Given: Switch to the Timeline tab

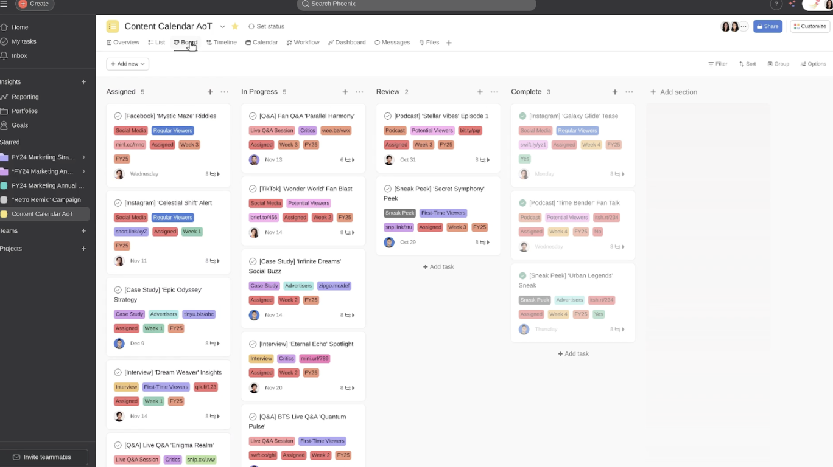Looking at the screenshot, I should tap(221, 42).
